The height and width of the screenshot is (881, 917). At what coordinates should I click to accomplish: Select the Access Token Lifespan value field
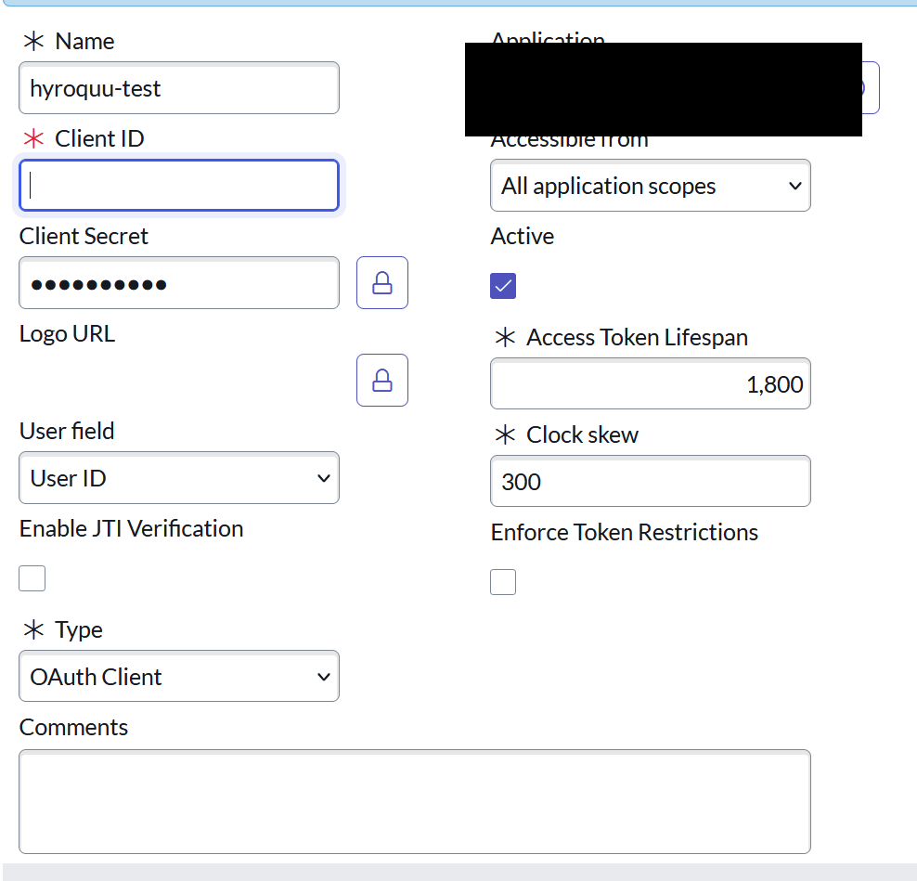[650, 384]
